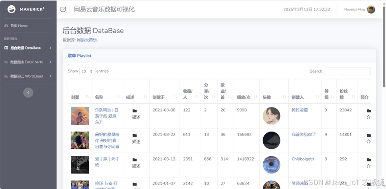Open the 描述 folder icon for 2021-01-07 row
The width and height of the screenshot is (386, 189).
coord(135,185)
